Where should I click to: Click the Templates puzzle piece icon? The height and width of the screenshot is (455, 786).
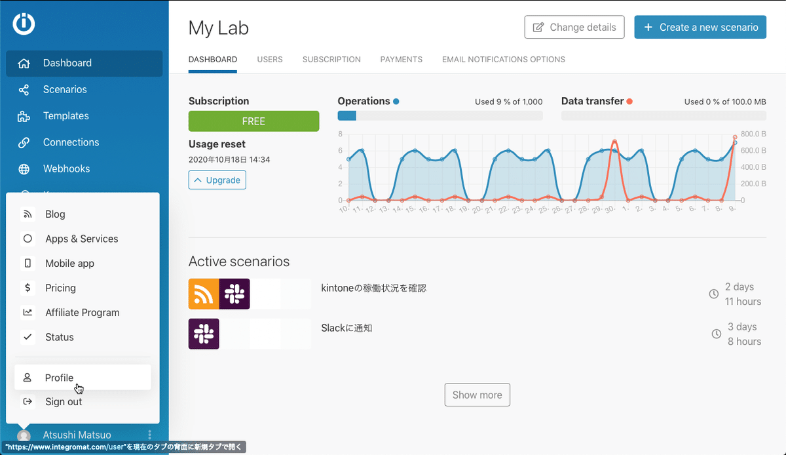click(x=24, y=116)
